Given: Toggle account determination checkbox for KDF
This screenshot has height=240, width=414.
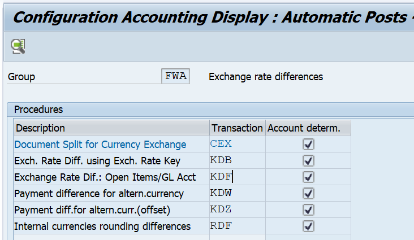Looking at the screenshot, I should [308, 177].
